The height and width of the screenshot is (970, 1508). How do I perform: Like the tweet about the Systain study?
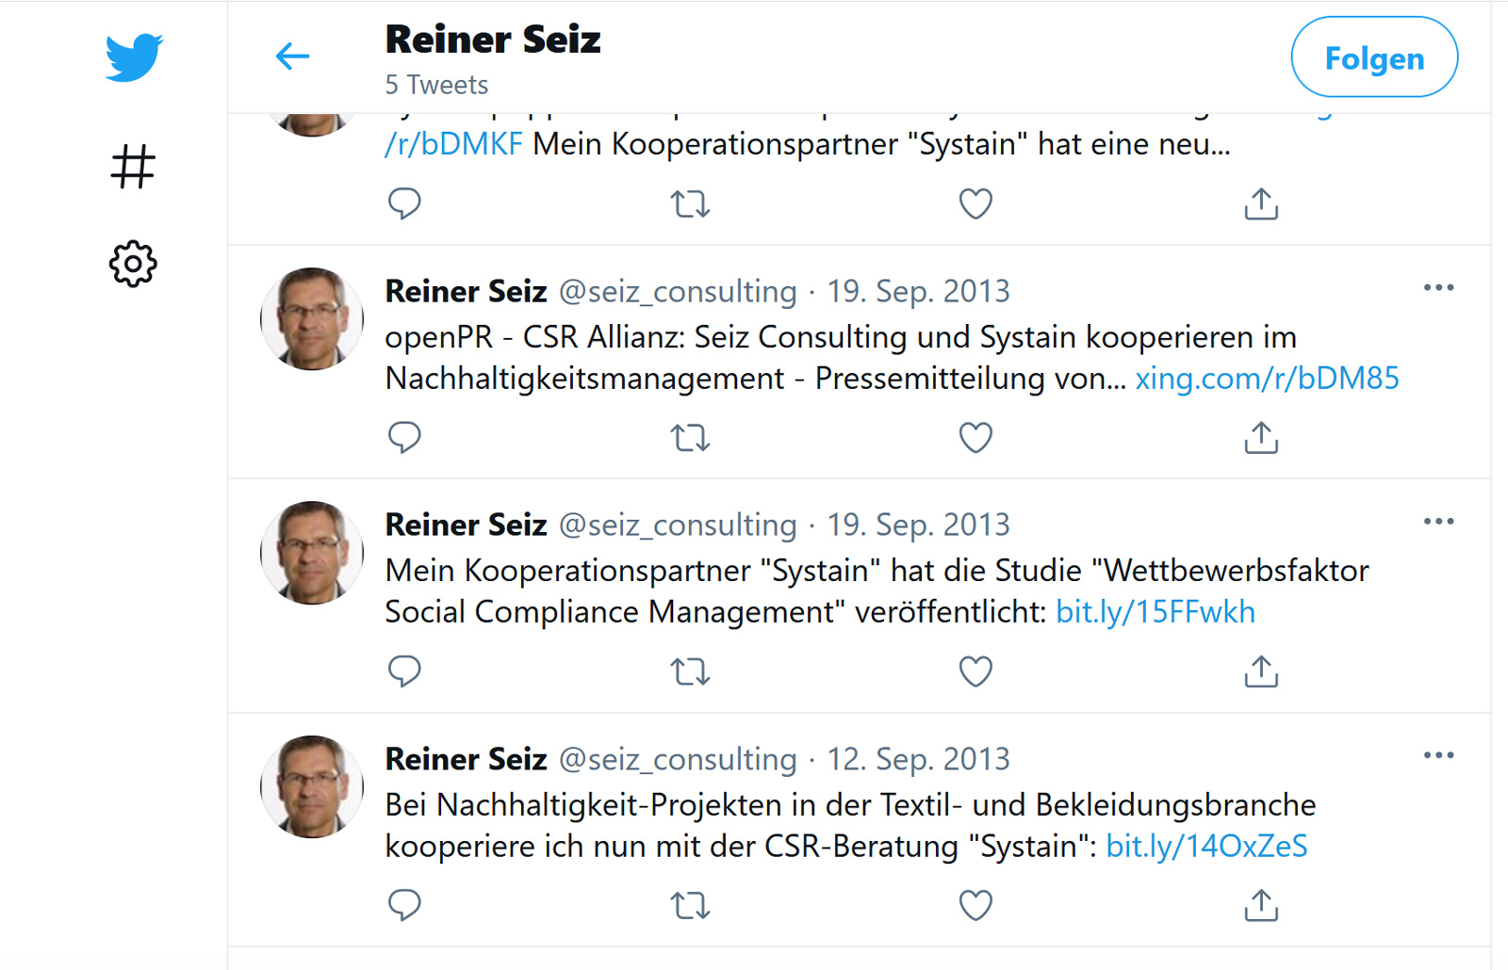[x=975, y=671]
